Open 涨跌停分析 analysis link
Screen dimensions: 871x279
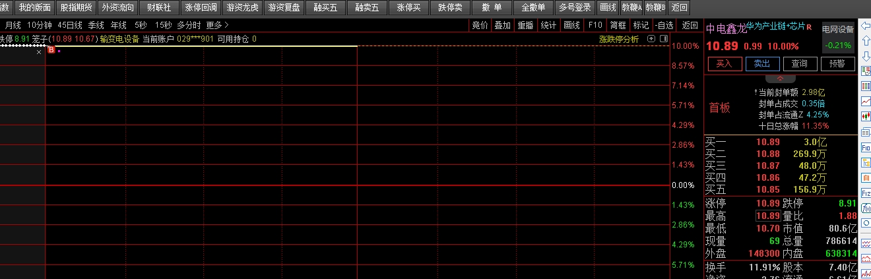619,39
